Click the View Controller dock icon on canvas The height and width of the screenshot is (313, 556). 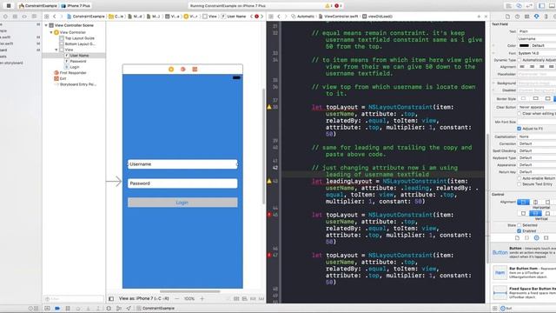[171, 70]
